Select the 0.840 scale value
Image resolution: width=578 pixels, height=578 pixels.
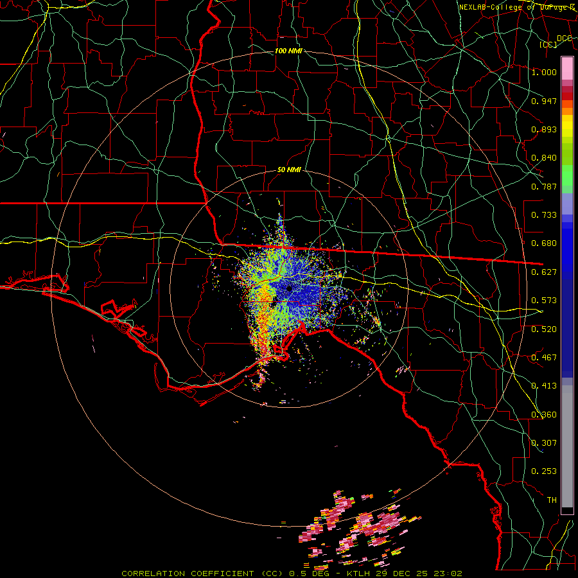[544, 158]
